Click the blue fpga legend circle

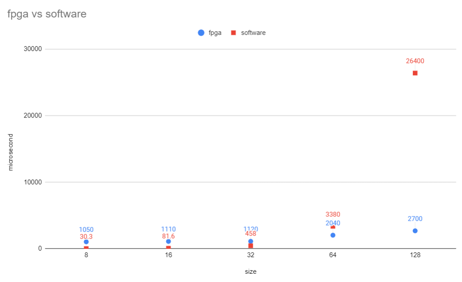(201, 33)
